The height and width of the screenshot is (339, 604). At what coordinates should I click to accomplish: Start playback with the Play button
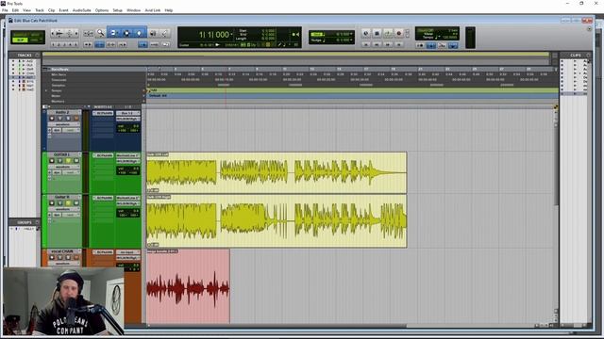pos(388,34)
